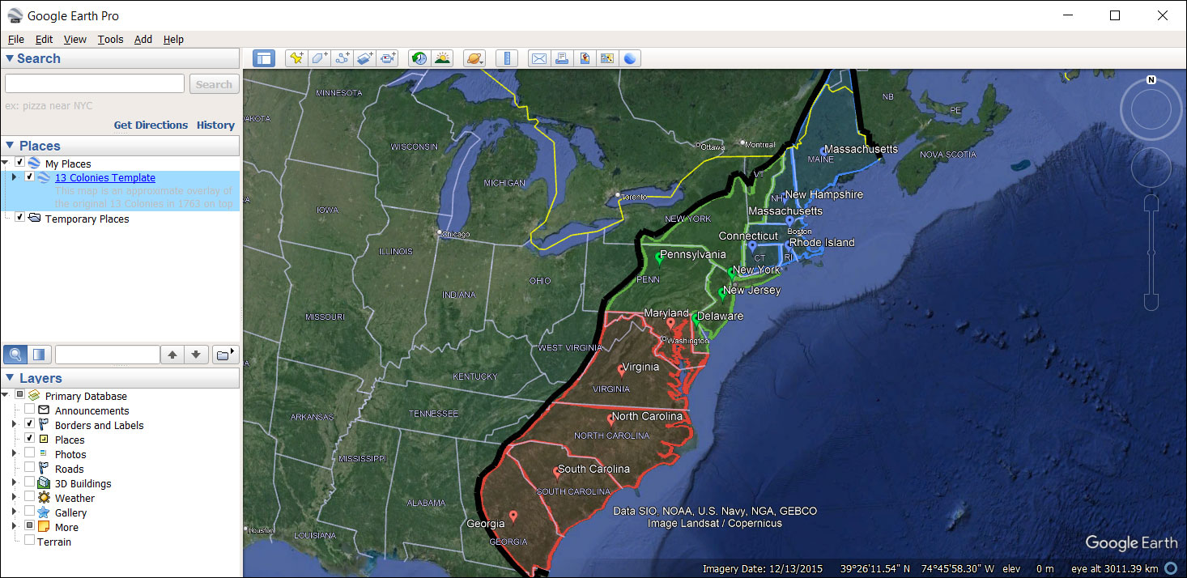Click the North Carolina red placemark pin
The height and width of the screenshot is (578, 1187).
click(611, 420)
